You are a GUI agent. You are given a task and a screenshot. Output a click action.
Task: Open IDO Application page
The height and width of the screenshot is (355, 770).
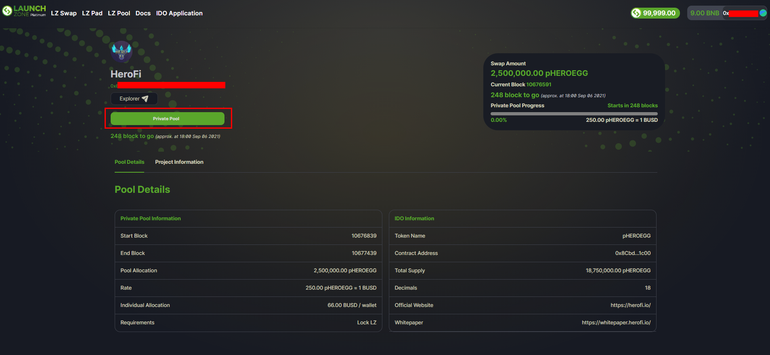[x=179, y=13]
